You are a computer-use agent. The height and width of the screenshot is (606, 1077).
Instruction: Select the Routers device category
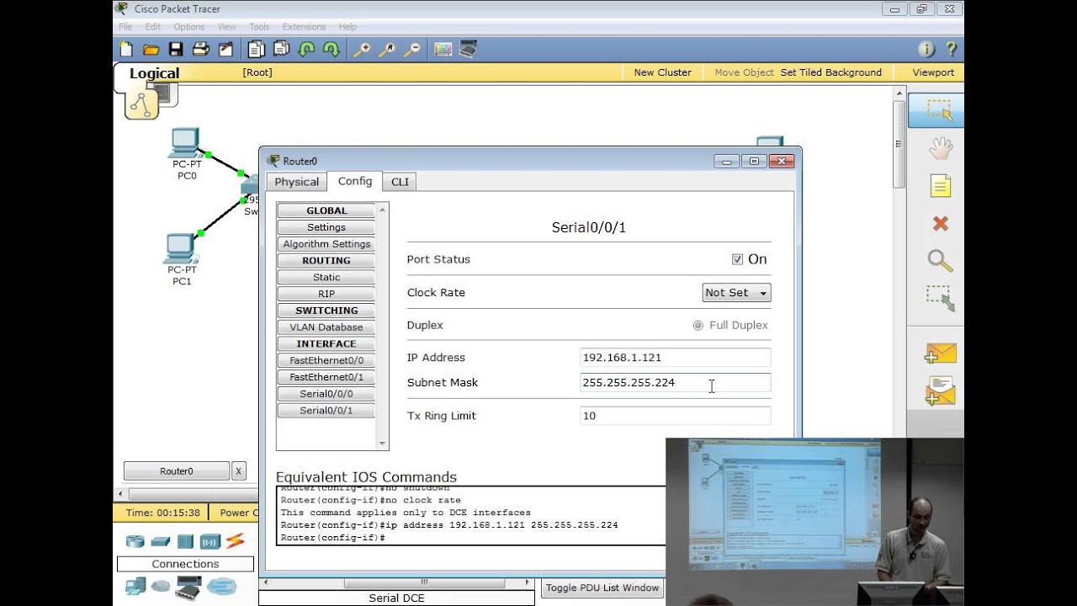click(135, 541)
